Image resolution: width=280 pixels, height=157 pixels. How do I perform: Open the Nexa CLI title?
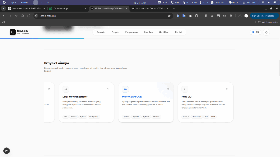(x=186, y=97)
